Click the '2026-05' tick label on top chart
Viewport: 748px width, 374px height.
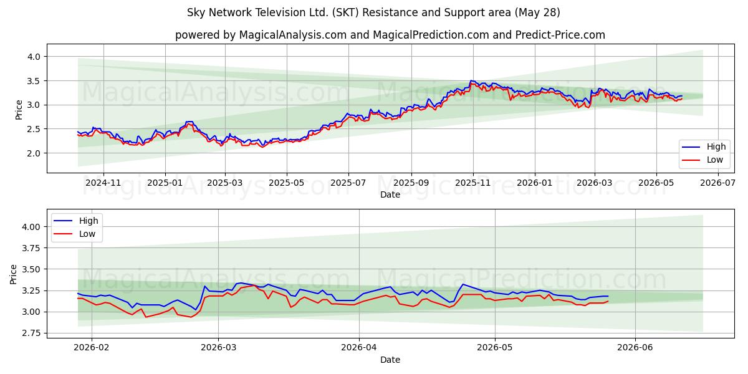point(656,183)
